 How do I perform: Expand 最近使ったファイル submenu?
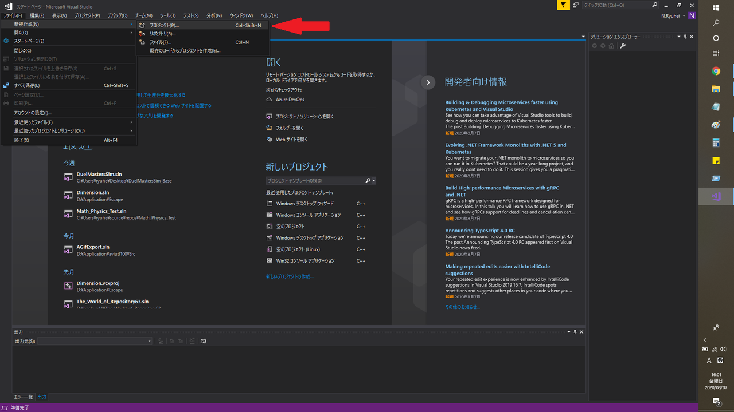click(x=69, y=122)
